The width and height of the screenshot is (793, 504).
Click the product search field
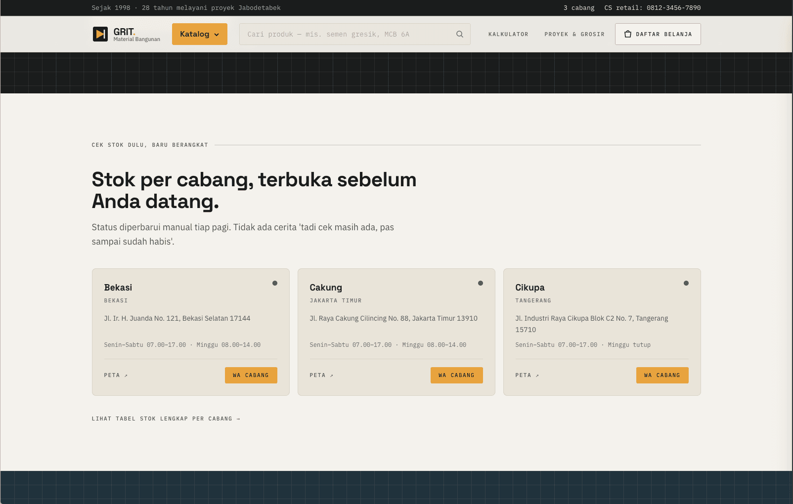354,34
